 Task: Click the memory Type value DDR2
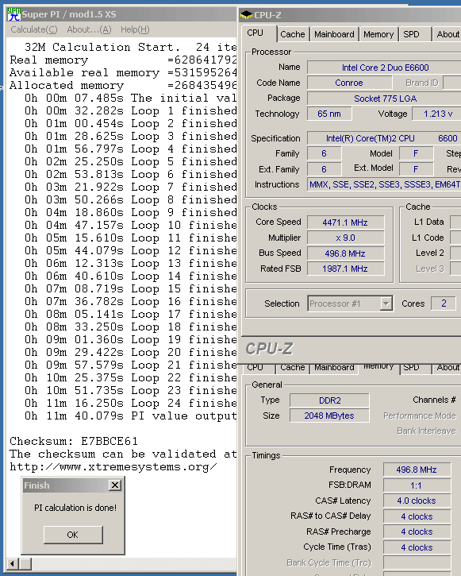(x=329, y=400)
